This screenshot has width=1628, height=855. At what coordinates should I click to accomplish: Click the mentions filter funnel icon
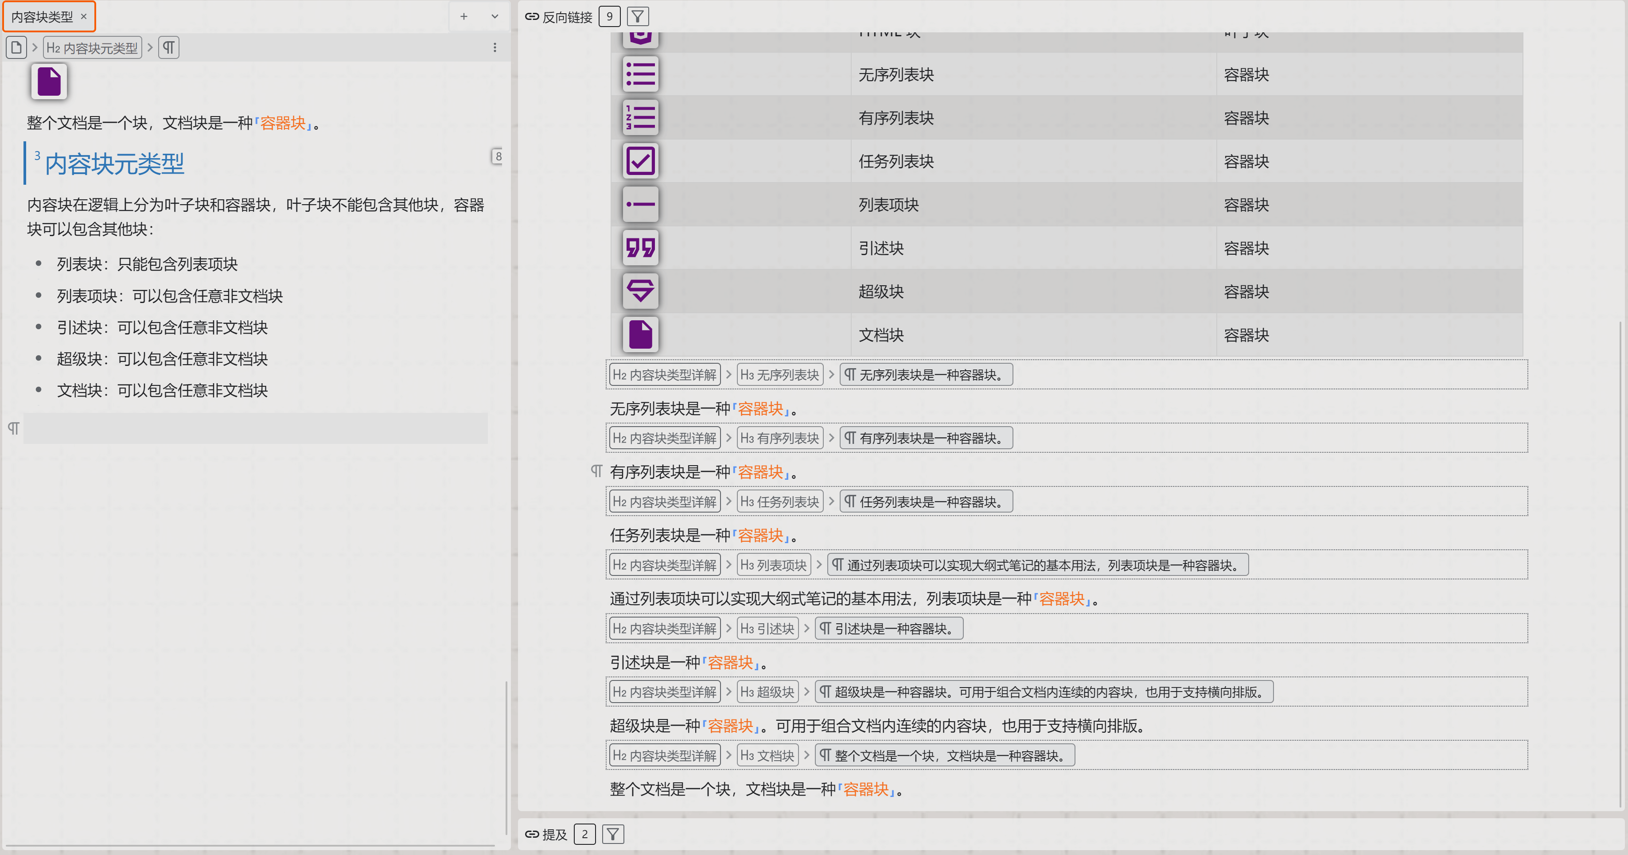pyautogui.click(x=612, y=834)
